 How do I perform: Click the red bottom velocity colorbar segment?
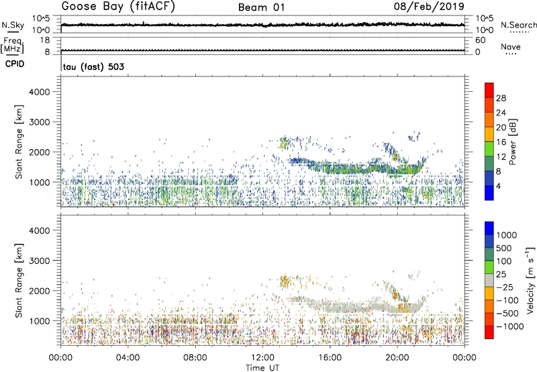489,332
